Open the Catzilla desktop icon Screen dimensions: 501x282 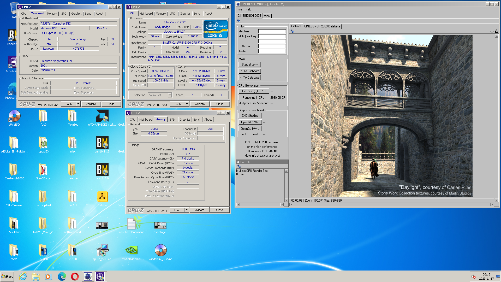coord(102,199)
